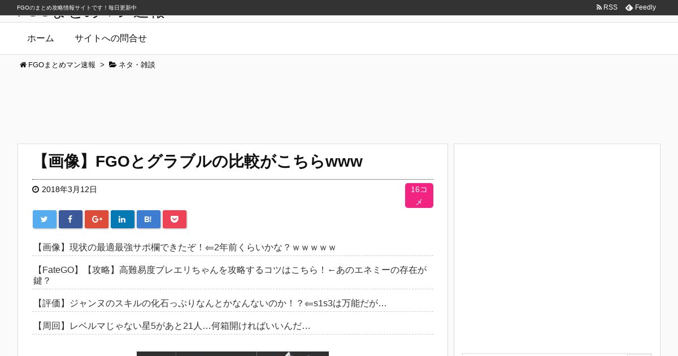Share the article on LinkedIn
The image size is (678, 356).
(x=123, y=219)
